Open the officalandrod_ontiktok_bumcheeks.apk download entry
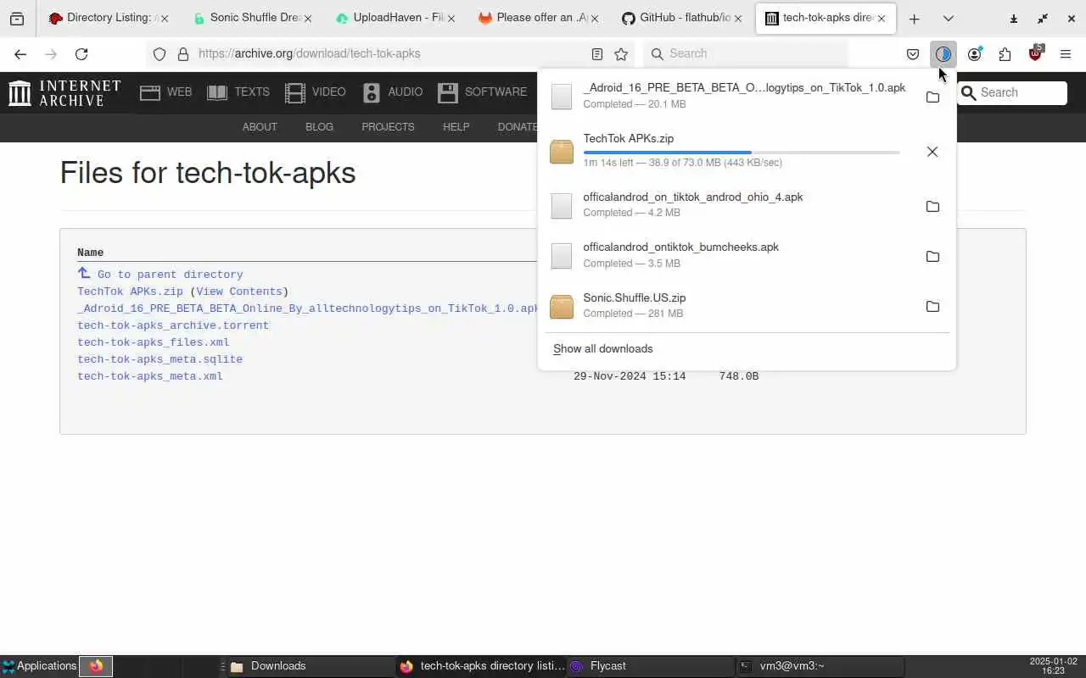 point(730,256)
